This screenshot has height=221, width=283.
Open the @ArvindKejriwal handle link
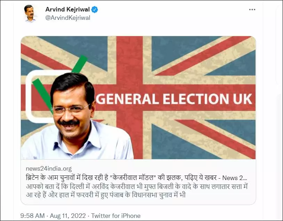click(x=68, y=18)
